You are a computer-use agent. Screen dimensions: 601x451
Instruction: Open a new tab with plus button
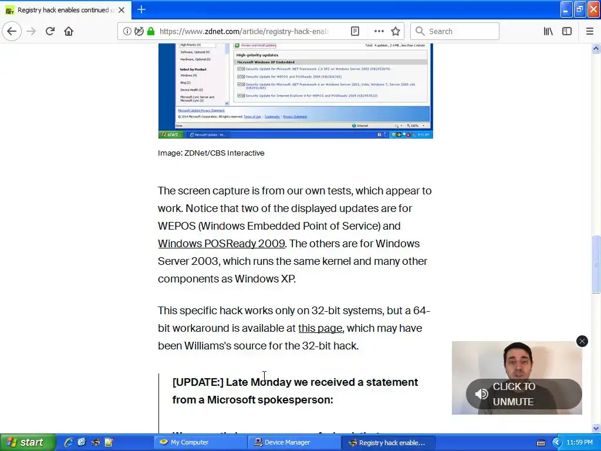coord(141,9)
